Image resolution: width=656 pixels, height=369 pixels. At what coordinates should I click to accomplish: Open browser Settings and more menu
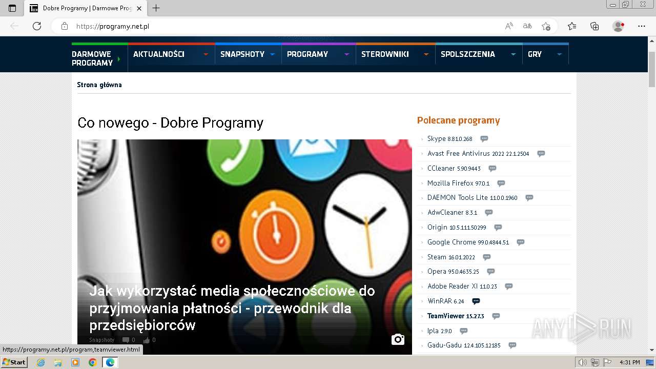(642, 26)
